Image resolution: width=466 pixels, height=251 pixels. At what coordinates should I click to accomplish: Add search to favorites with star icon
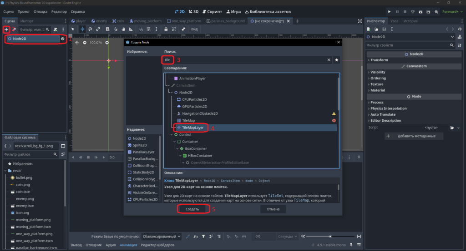[x=336, y=60]
